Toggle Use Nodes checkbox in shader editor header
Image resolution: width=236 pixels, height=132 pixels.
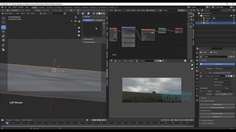pos(147,11)
